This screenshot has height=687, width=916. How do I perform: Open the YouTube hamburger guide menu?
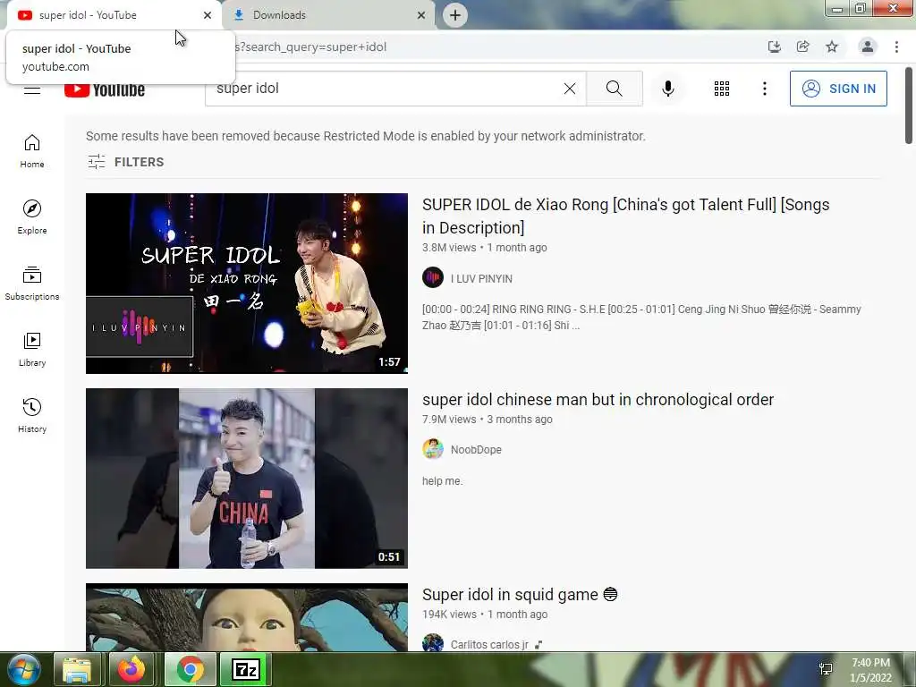pyautogui.click(x=32, y=90)
